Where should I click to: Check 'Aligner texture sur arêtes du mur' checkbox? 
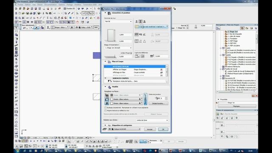point(105,110)
